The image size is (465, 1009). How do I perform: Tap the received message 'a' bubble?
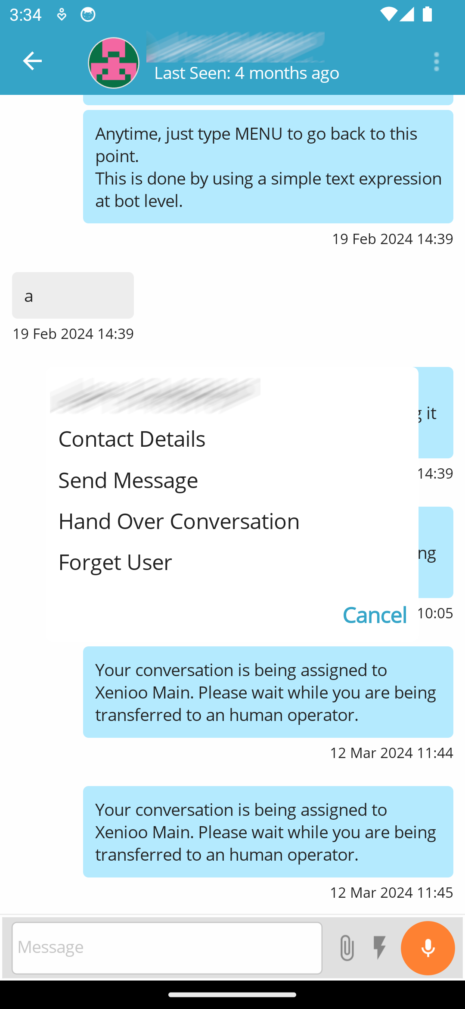click(73, 295)
